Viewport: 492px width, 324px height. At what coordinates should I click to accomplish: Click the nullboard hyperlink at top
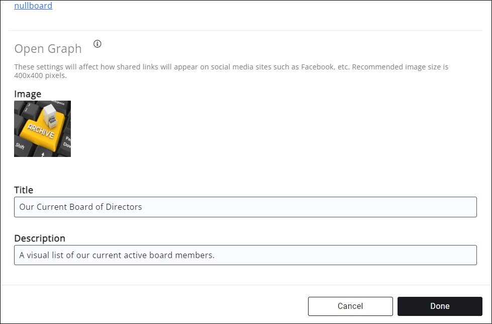pos(33,6)
